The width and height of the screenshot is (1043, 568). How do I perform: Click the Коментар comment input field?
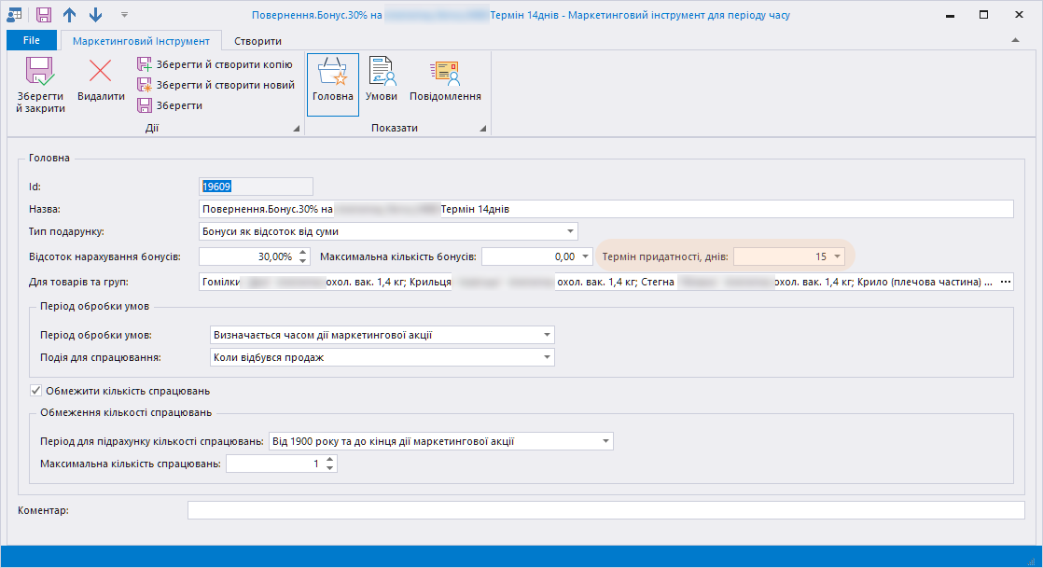pyautogui.click(x=605, y=510)
